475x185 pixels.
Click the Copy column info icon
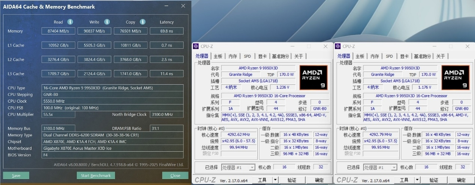(142, 22)
